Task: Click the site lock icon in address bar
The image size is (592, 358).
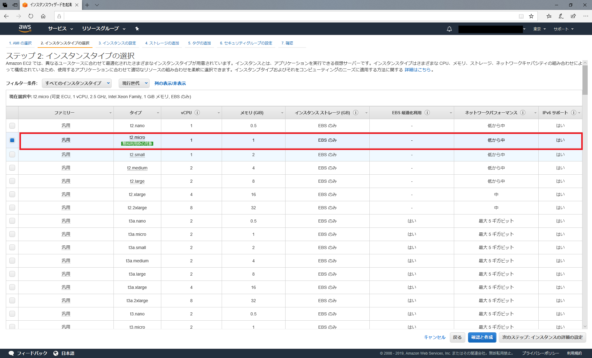Action: tap(59, 16)
